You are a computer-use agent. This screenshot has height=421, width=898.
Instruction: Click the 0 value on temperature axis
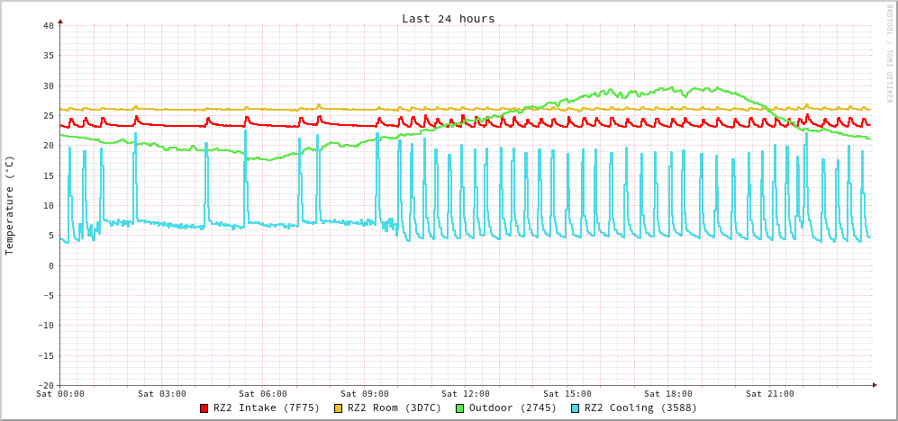point(50,266)
